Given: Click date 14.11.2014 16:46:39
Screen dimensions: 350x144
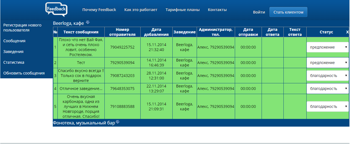Looking at the screenshot, I should tap(156, 63).
